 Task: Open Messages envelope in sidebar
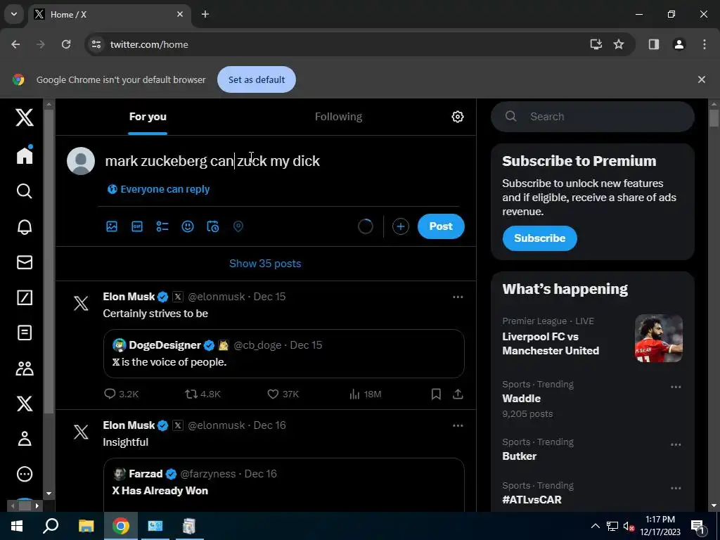(x=25, y=262)
